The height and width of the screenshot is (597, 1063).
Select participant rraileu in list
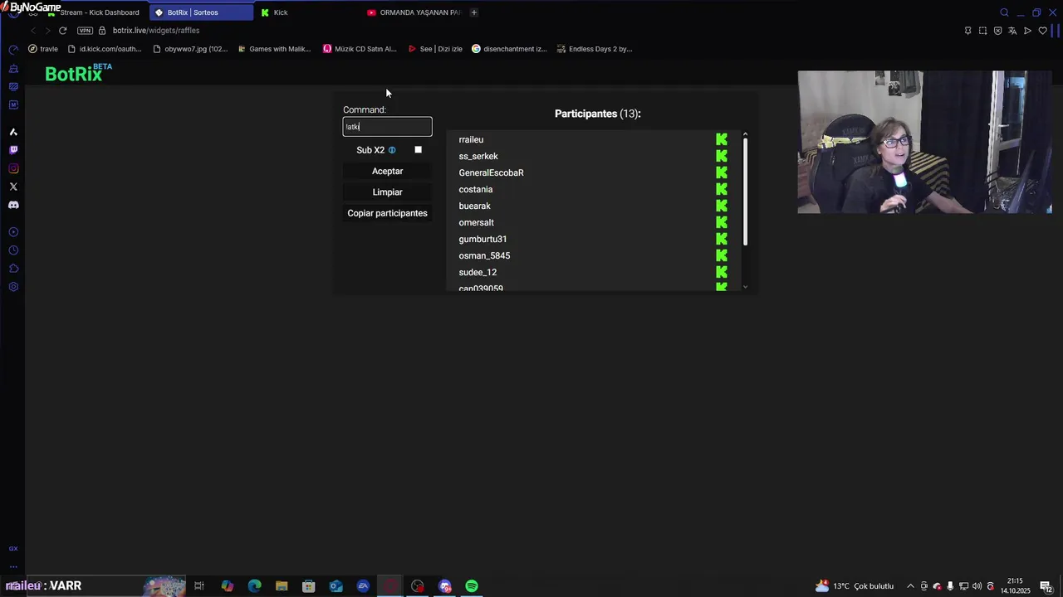[471, 139]
